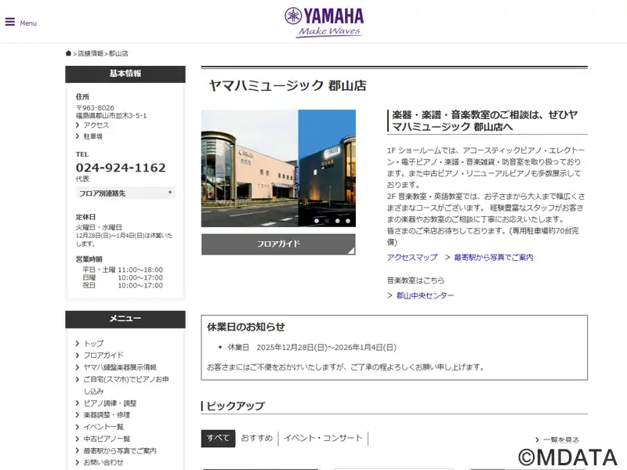The height and width of the screenshot is (470, 627).
Task: Click 祝日 10:00～17:00 hours row
Action: pyautogui.click(x=123, y=285)
